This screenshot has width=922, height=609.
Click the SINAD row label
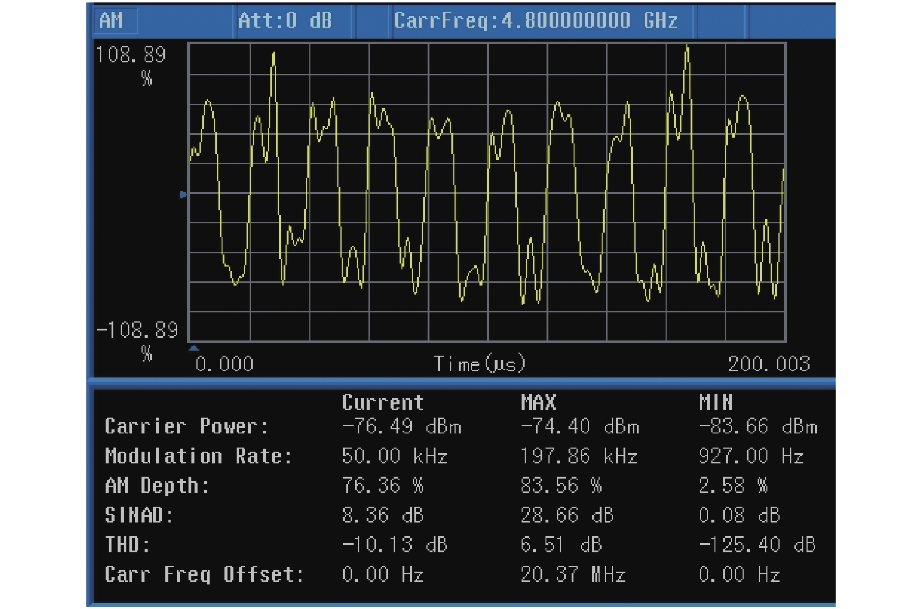pos(139,515)
